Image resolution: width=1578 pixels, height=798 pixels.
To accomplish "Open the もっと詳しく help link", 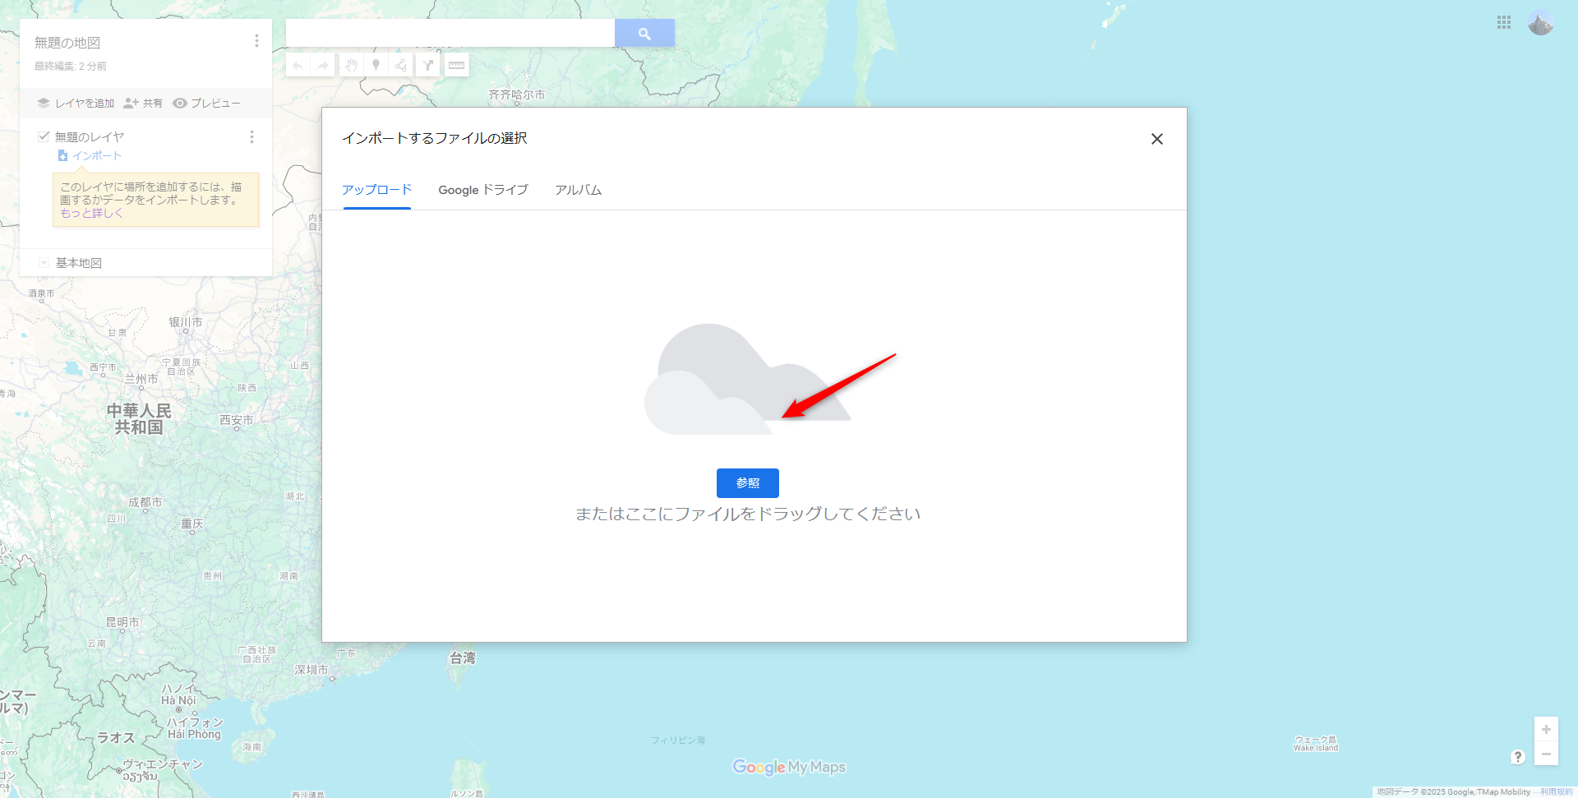I will (x=91, y=213).
